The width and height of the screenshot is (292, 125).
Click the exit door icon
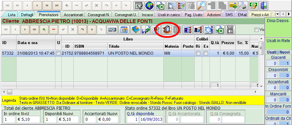pos(264,5)
